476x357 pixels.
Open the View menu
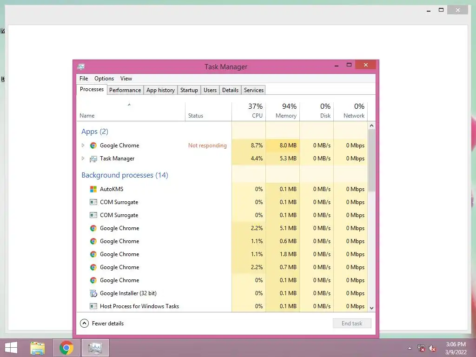[x=126, y=78]
